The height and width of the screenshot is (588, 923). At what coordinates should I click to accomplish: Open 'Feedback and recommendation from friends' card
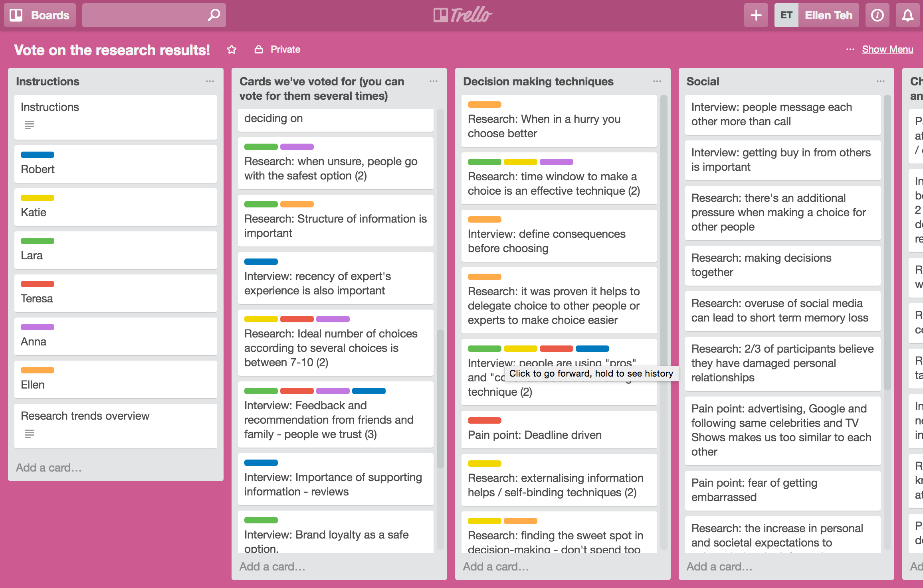(336, 414)
